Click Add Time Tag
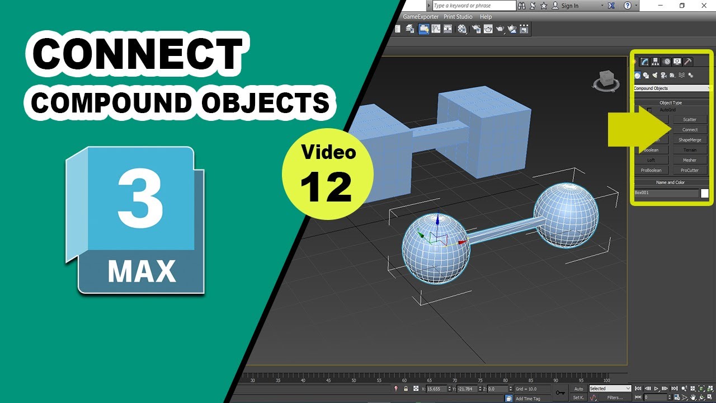The width and height of the screenshot is (716, 403). point(528,399)
